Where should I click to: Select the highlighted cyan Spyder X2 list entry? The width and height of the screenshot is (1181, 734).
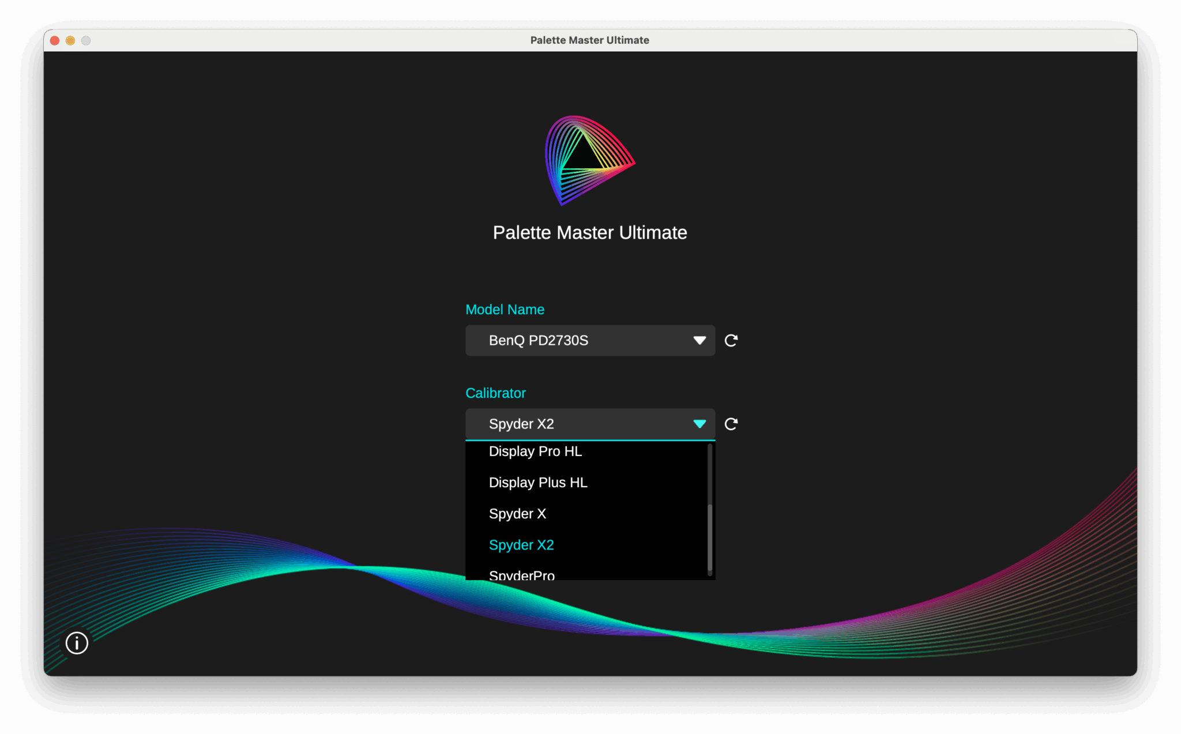521,545
